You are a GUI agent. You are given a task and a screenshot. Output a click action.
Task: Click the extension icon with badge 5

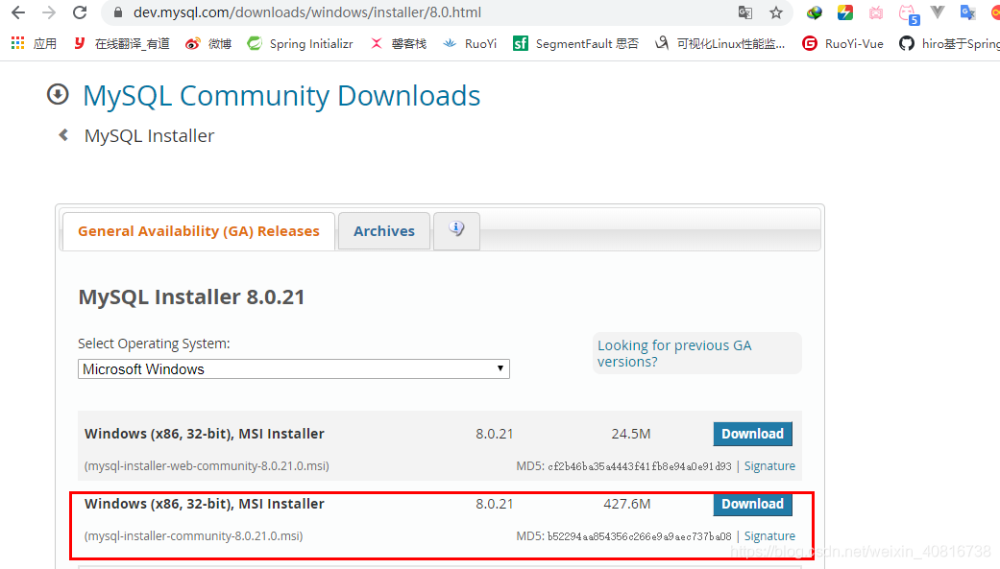908,14
